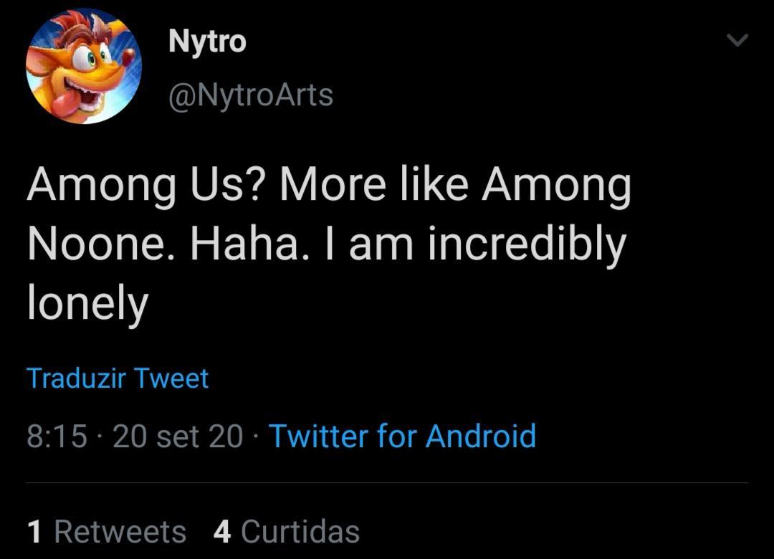
Task: Click the phrase Among Us? in tweet
Action: click(x=146, y=185)
